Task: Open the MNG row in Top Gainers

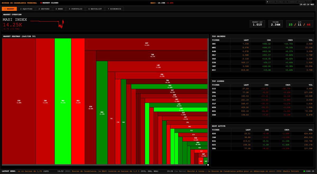Action: pyautogui.click(x=263, y=47)
